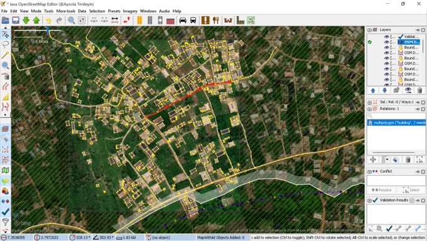Open the Imagery menu
427x241 pixels.
click(x=130, y=11)
